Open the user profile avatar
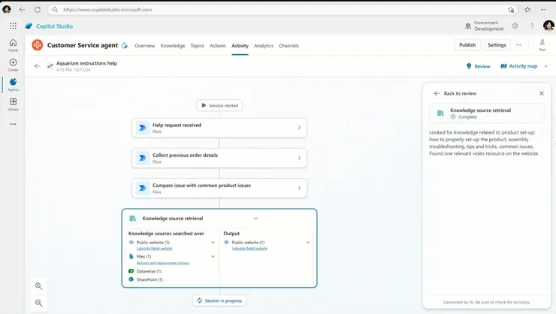 (548, 26)
